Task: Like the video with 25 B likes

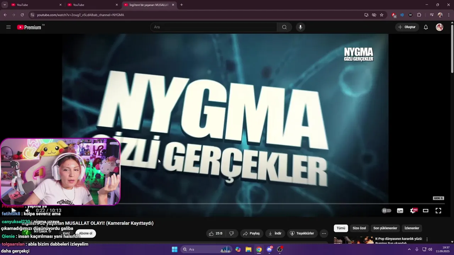Action: (216, 233)
